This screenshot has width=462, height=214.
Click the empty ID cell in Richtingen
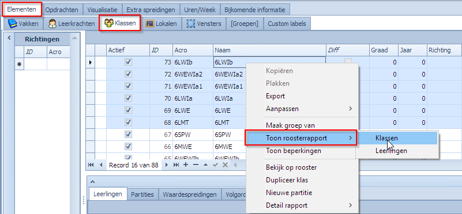click(x=35, y=64)
